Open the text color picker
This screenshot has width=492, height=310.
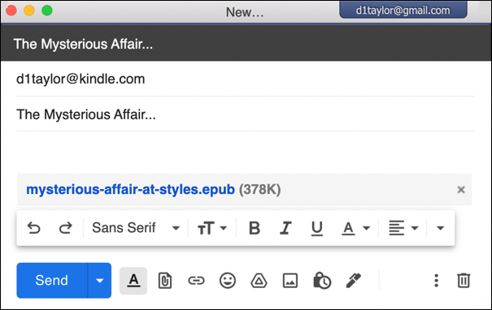pyautogui.click(x=356, y=228)
